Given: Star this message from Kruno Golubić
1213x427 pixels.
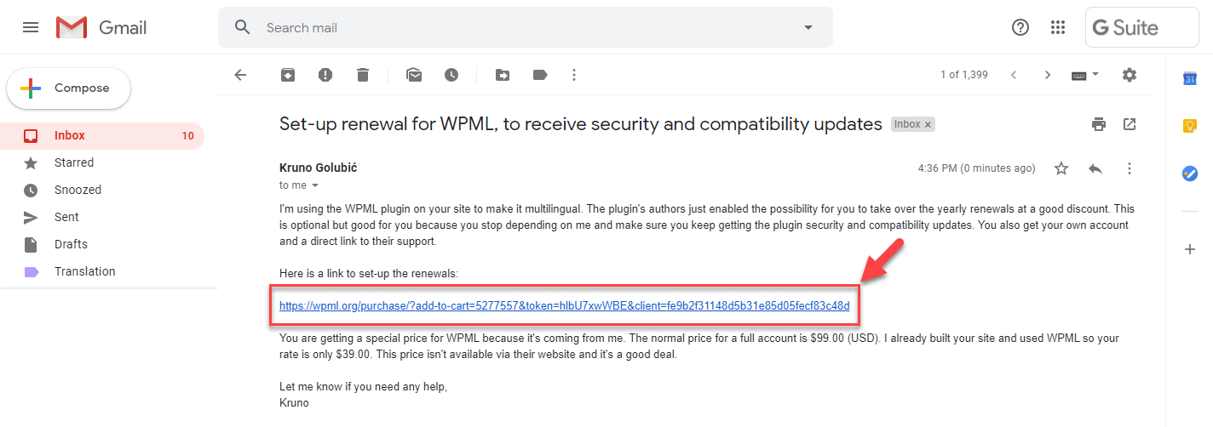Looking at the screenshot, I should click(1061, 168).
